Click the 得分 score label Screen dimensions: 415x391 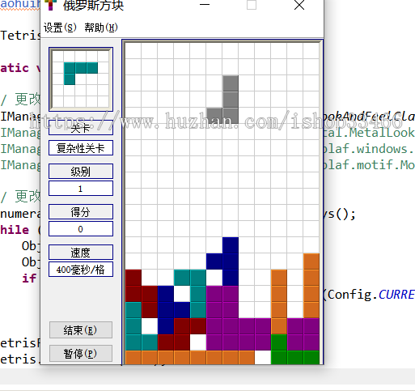coord(81,211)
